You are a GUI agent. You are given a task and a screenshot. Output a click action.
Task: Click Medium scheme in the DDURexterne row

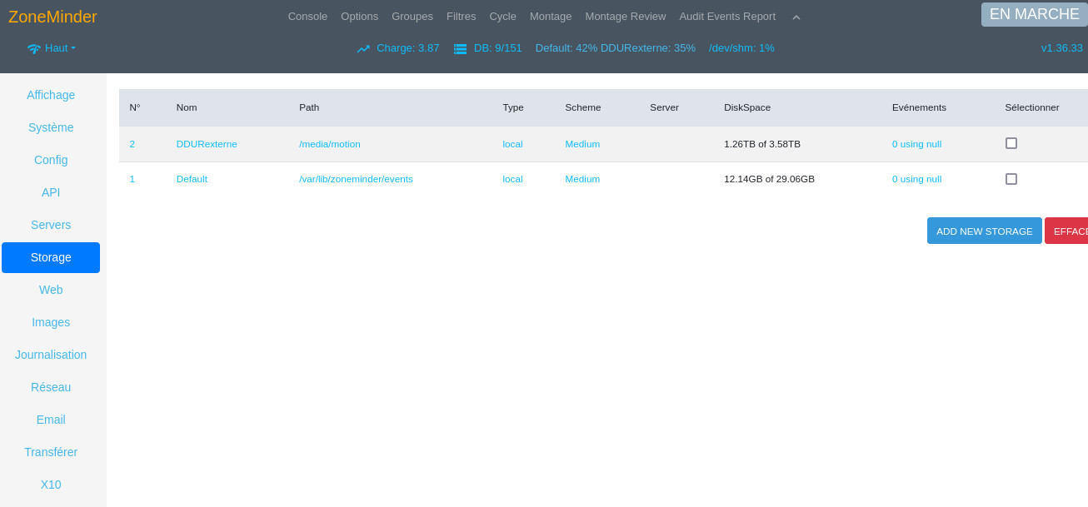[582, 144]
